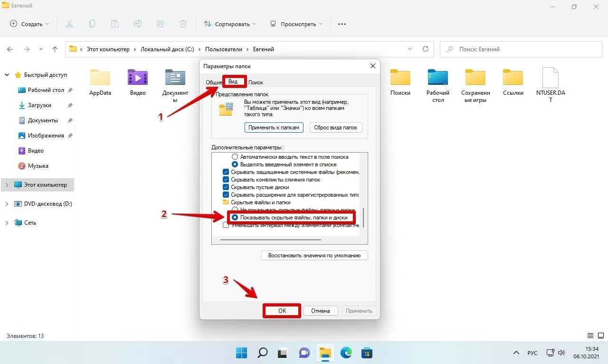Click the Cut scissors icon in toolbar
Image resolution: width=608 pixels, height=364 pixels.
(x=69, y=24)
